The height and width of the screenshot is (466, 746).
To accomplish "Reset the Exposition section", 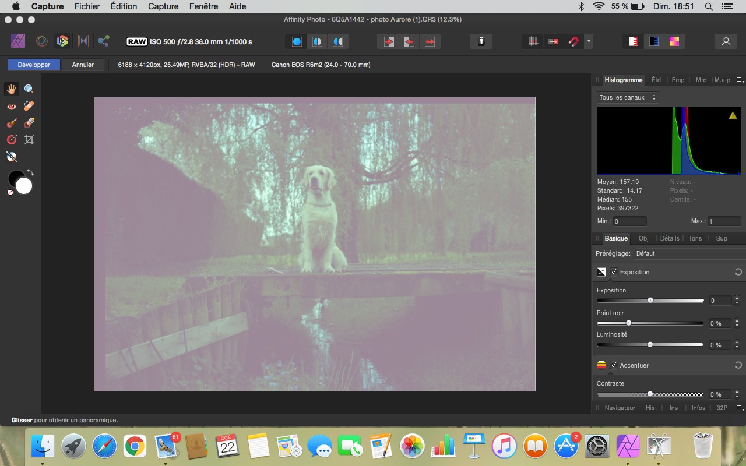I will coord(738,272).
